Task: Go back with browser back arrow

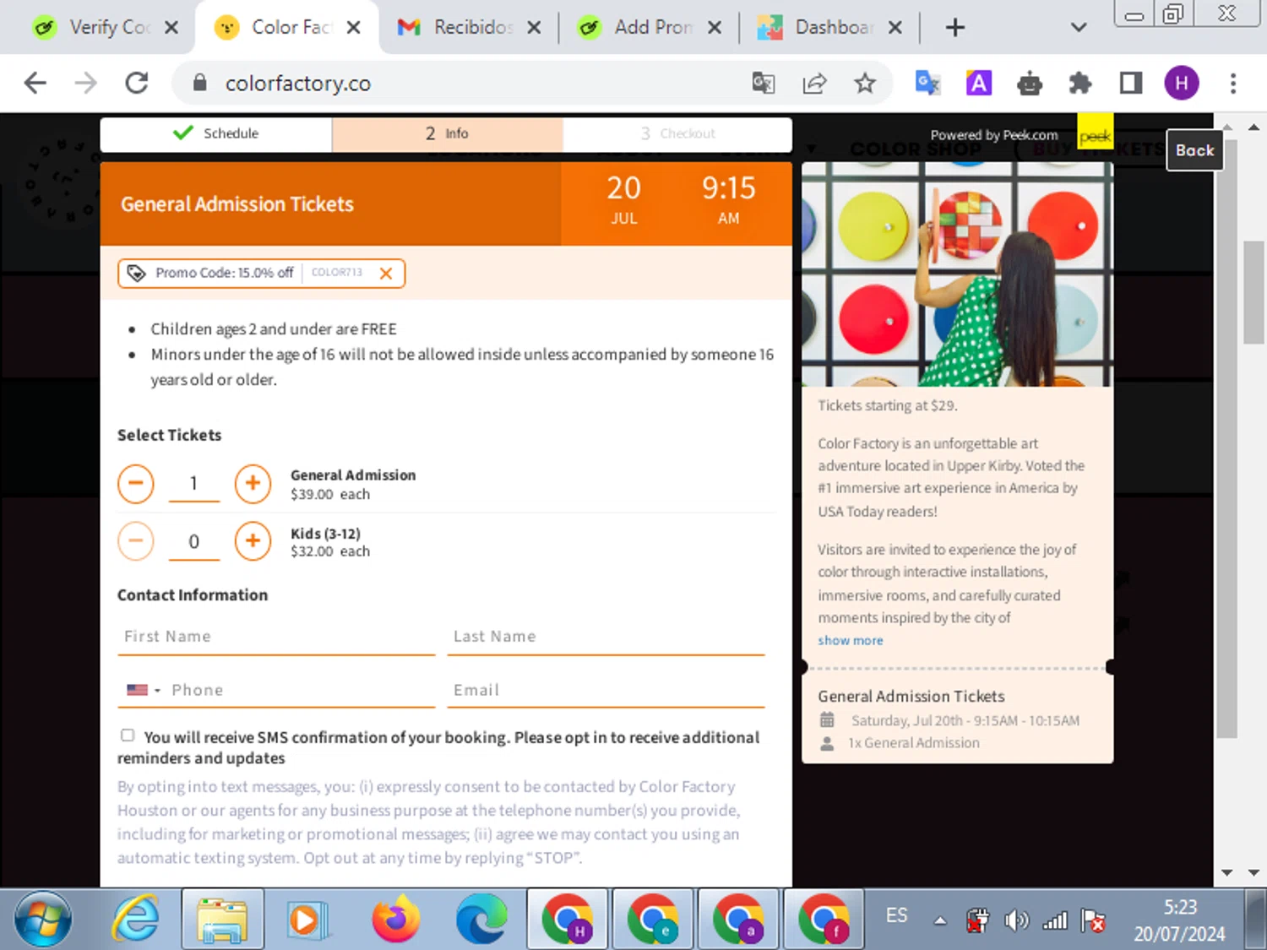Action: (x=35, y=83)
